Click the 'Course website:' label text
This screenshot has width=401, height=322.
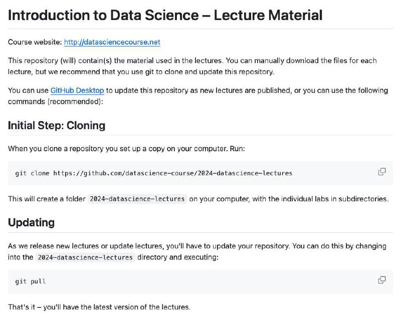pyautogui.click(x=35, y=42)
